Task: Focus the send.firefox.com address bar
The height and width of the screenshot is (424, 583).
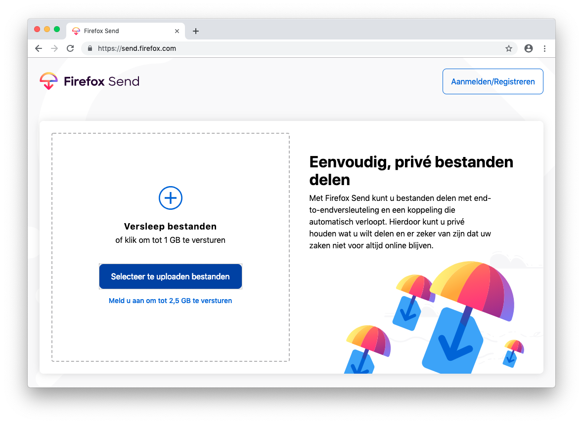Action: tap(297, 48)
